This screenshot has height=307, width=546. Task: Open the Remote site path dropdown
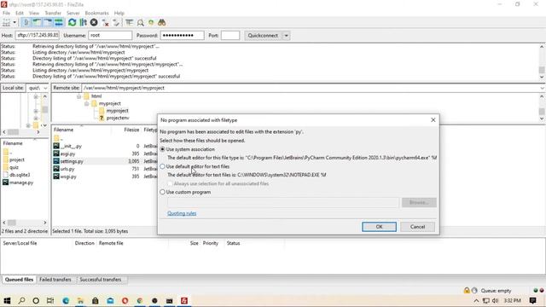542,88
